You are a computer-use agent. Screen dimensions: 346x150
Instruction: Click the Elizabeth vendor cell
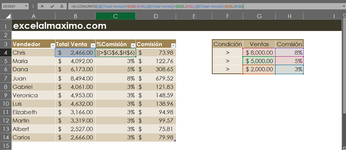tap(33, 112)
